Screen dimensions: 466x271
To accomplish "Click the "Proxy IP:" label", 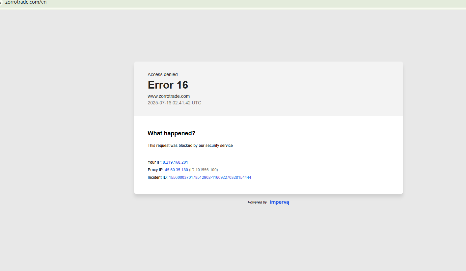I will click(x=155, y=170).
